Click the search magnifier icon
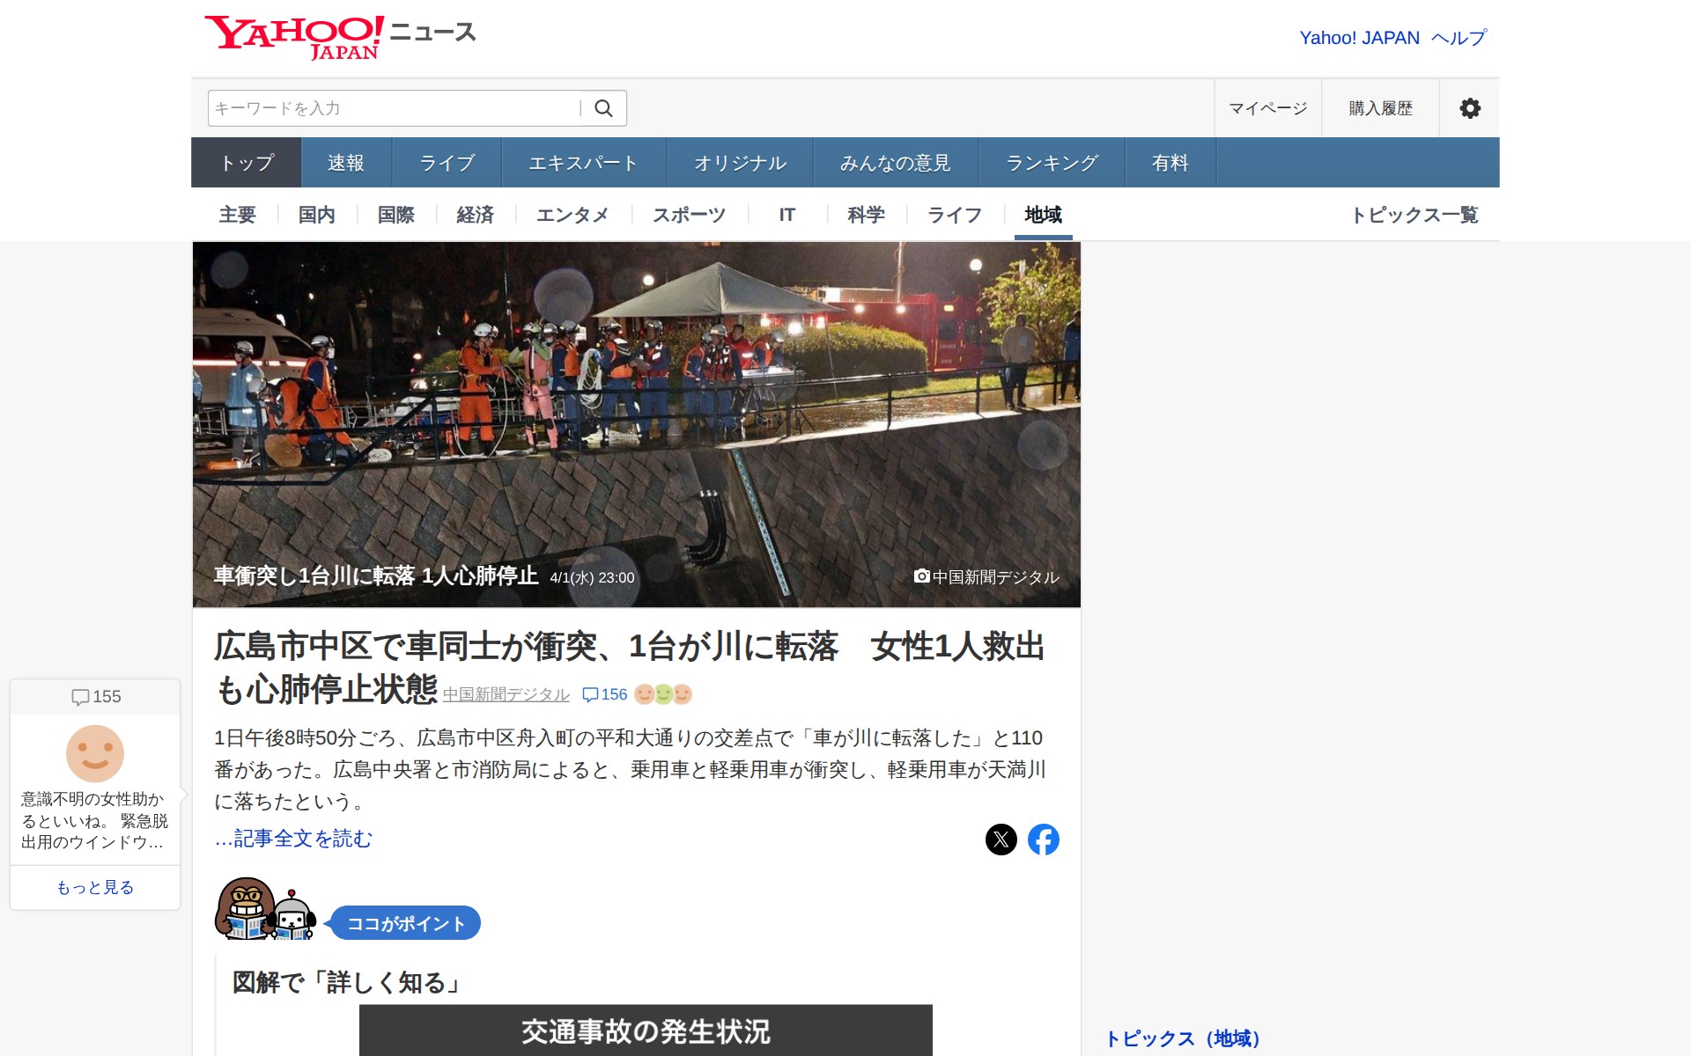Image resolution: width=1691 pixels, height=1056 pixels. point(603,108)
